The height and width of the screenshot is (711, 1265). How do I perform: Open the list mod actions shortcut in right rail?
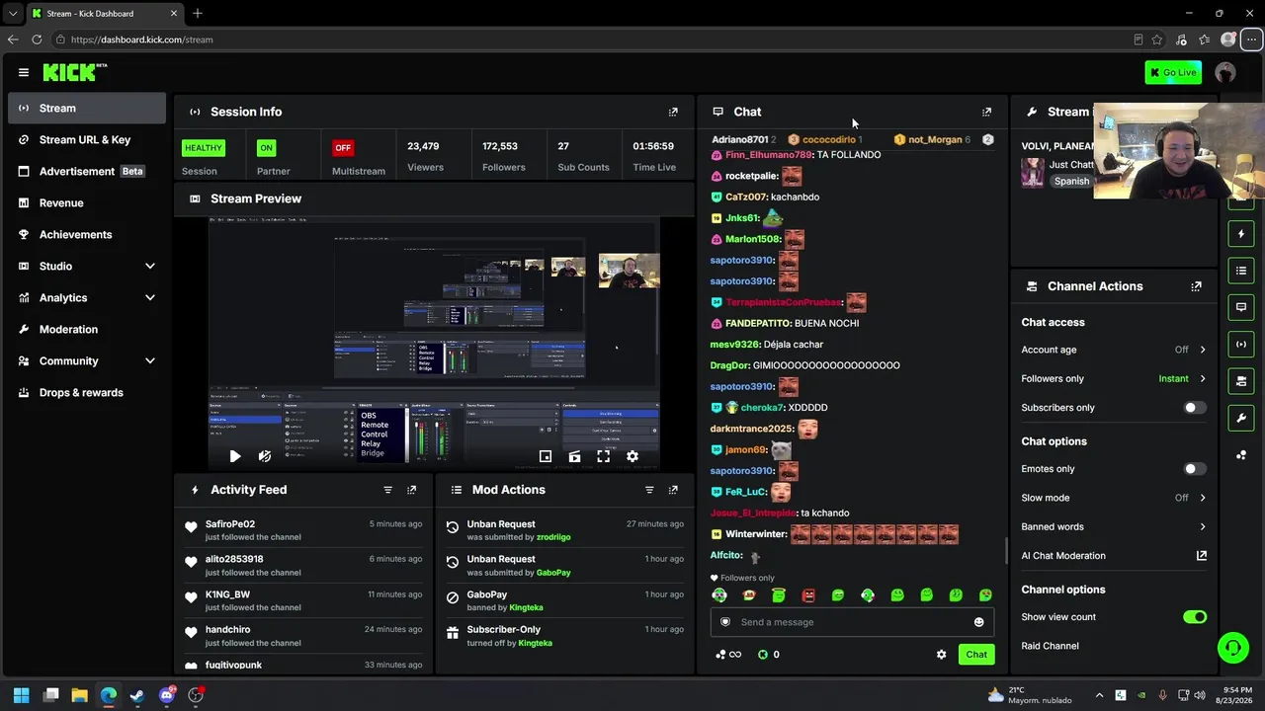tap(1241, 271)
